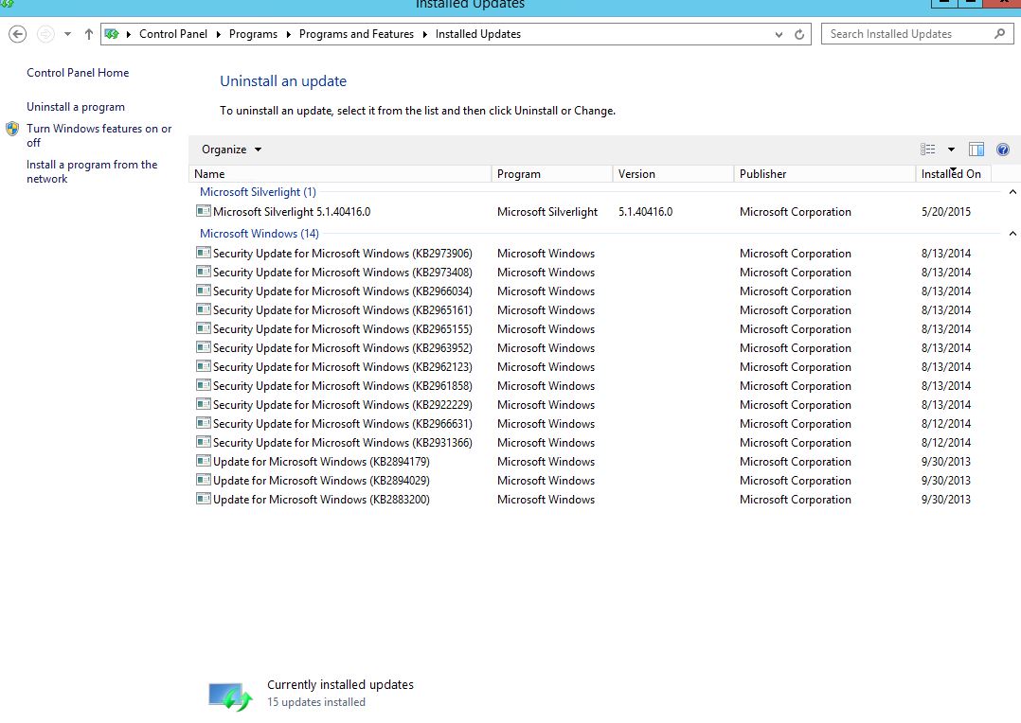This screenshot has height=723, width=1021.
Task: Click the Control Panel icon in address bar
Action: pyautogui.click(x=112, y=34)
